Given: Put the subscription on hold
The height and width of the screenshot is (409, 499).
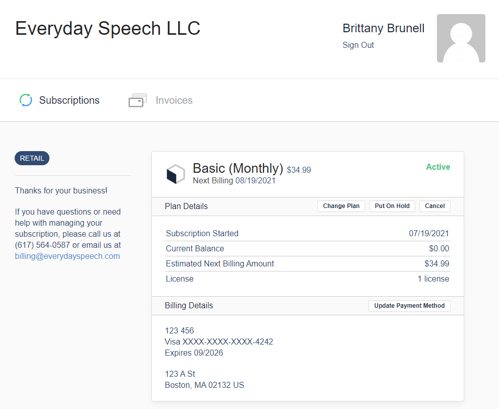Looking at the screenshot, I should point(392,206).
